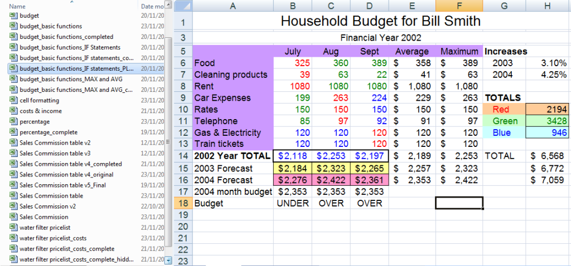Viewport: 571px width, 266px height.
Task: Click the light blue 'Blue' totals label cell
Action: coord(504,132)
